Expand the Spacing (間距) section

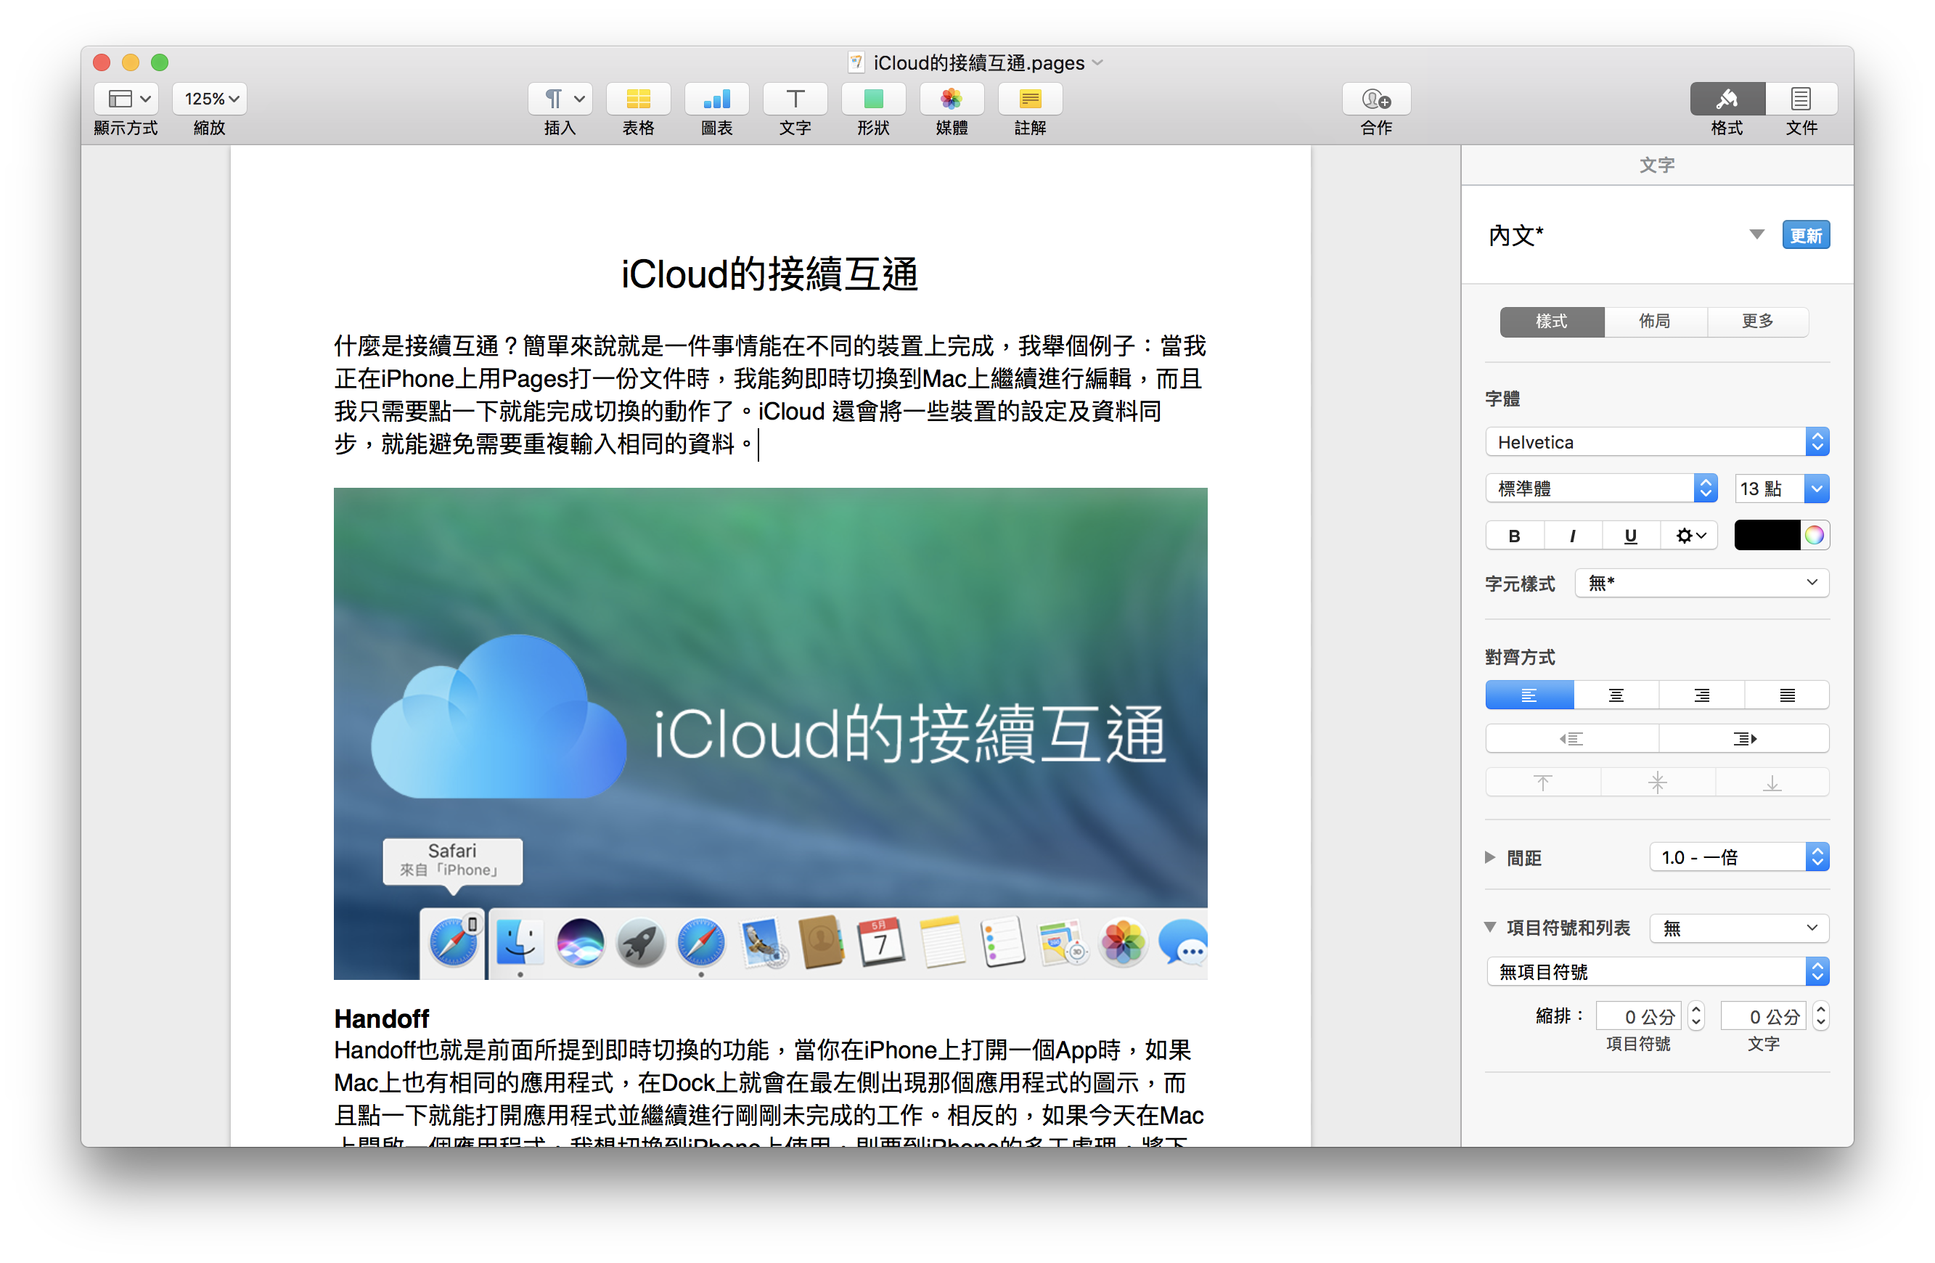(x=1490, y=857)
